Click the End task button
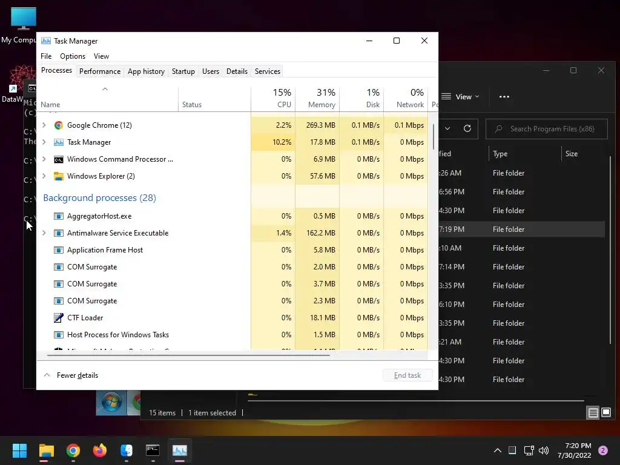The image size is (620, 465). click(407, 375)
